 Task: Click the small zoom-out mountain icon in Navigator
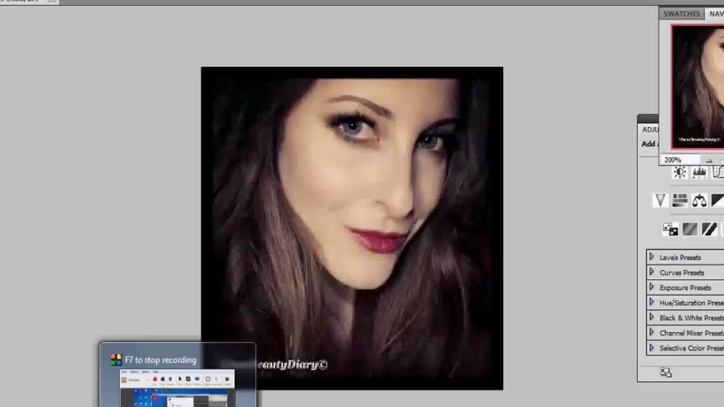pyautogui.click(x=709, y=161)
